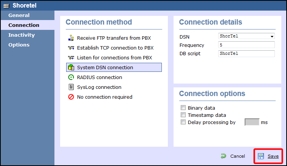This screenshot has height=166, width=287.
Task: Go to the Inactivity tab
Action: [28, 35]
